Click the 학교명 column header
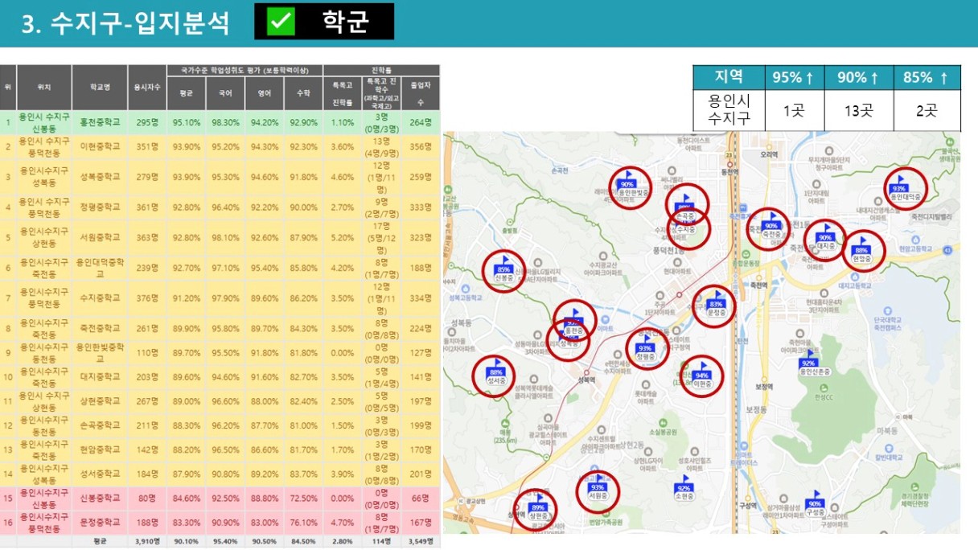 tap(100, 88)
